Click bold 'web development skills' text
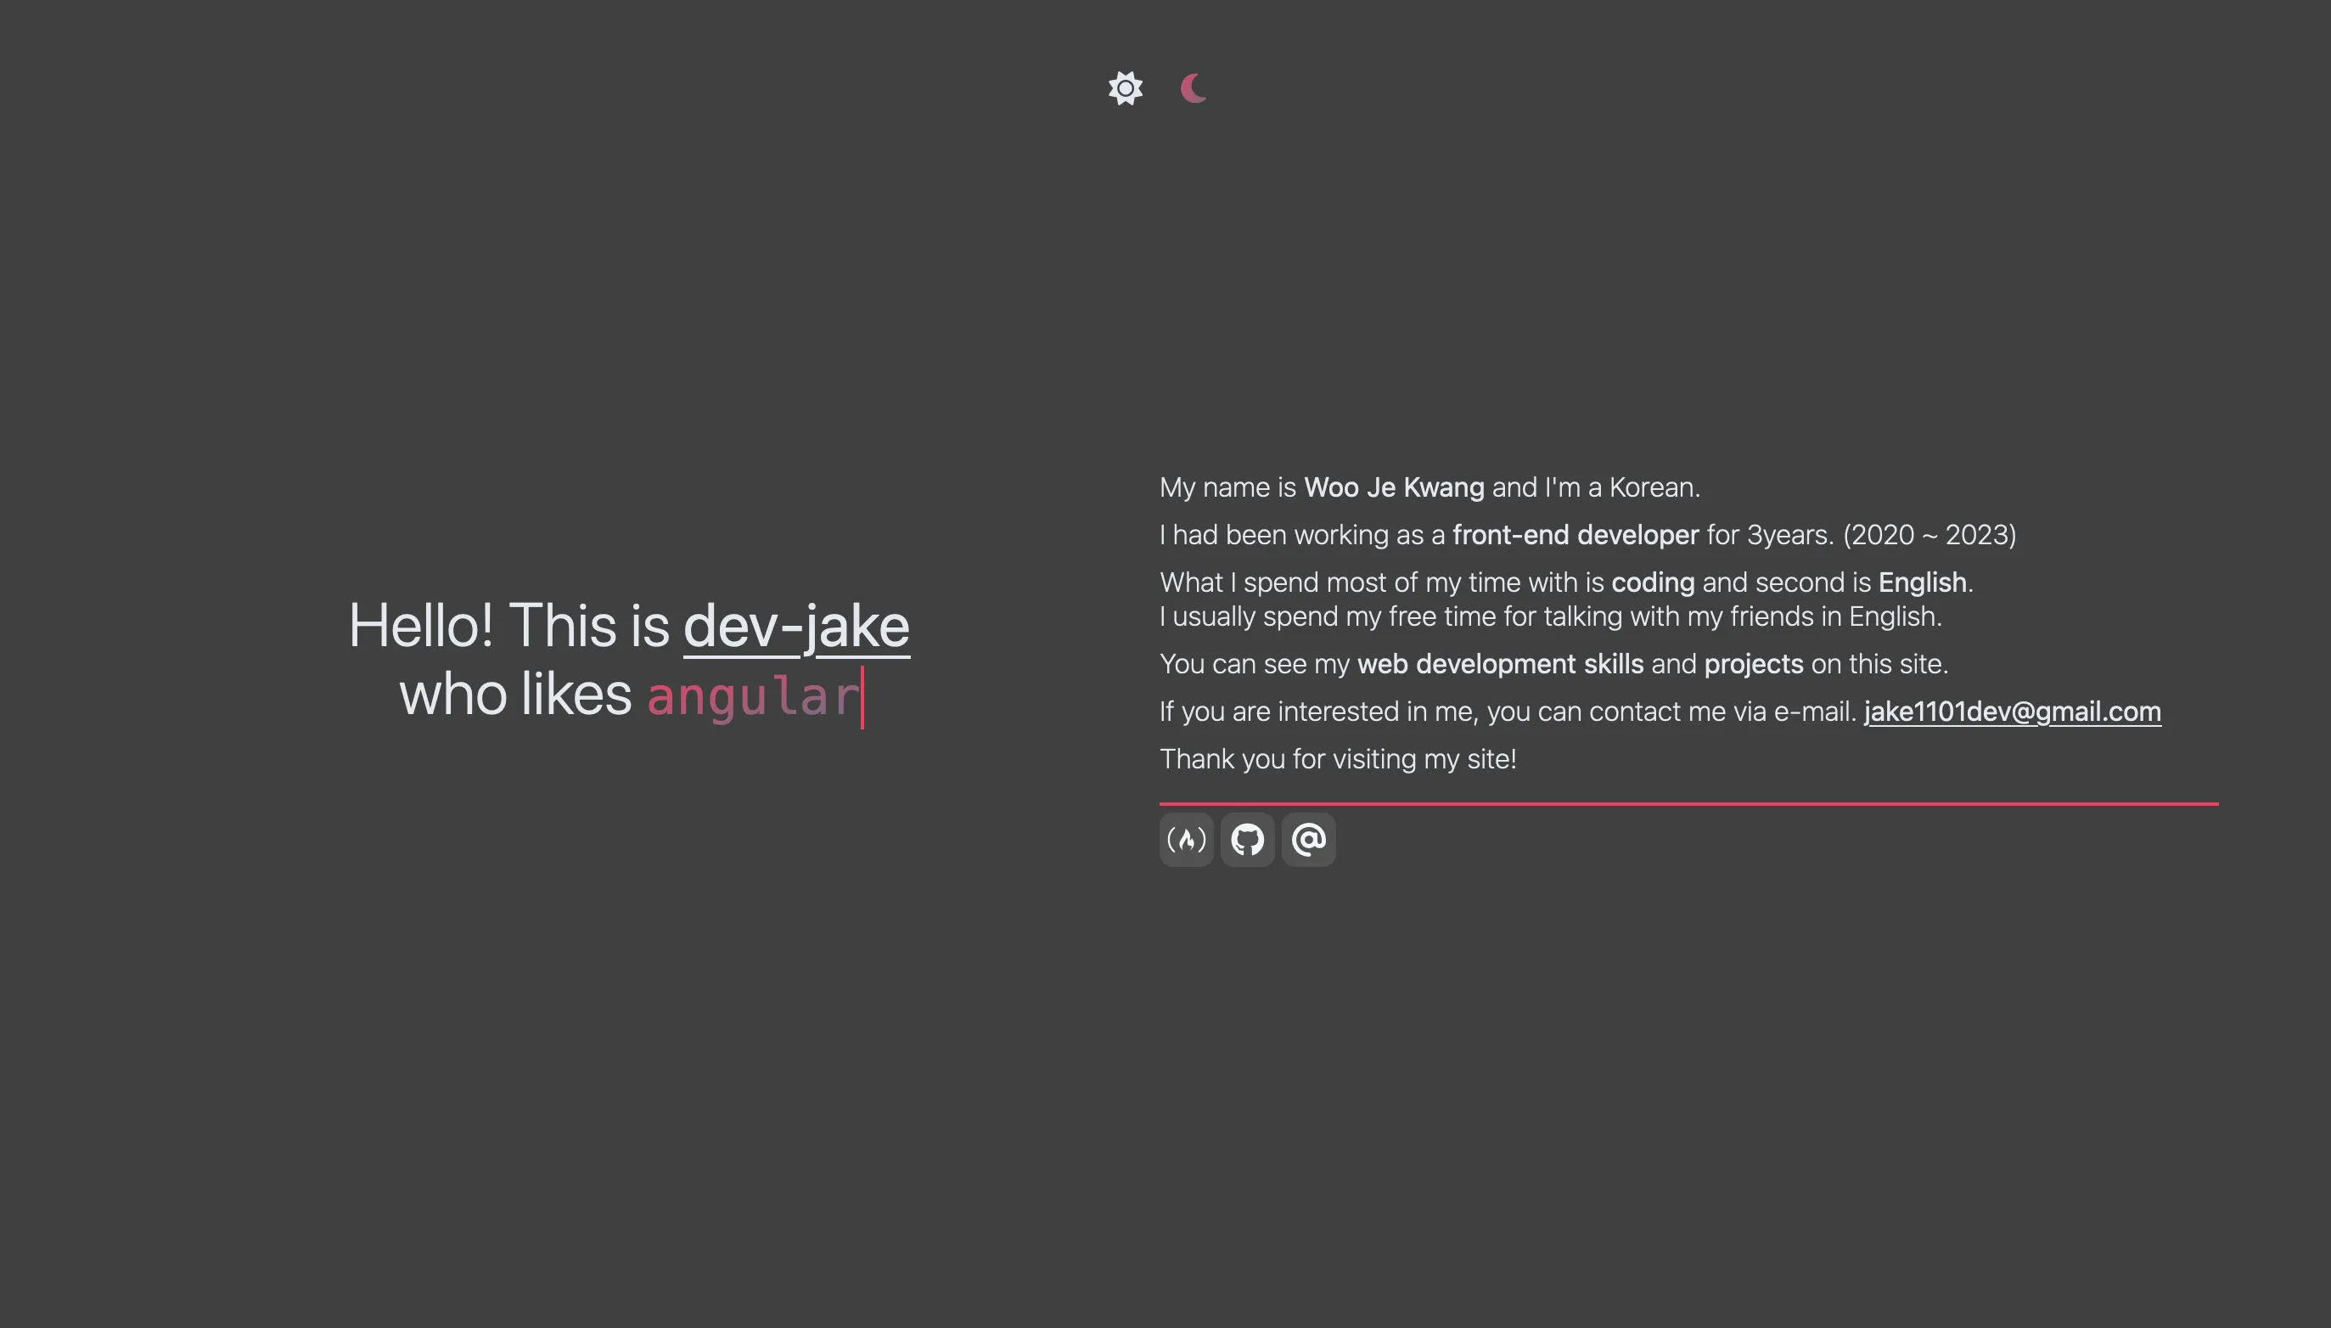This screenshot has width=2331, height=1328. tap(1500, 664)
